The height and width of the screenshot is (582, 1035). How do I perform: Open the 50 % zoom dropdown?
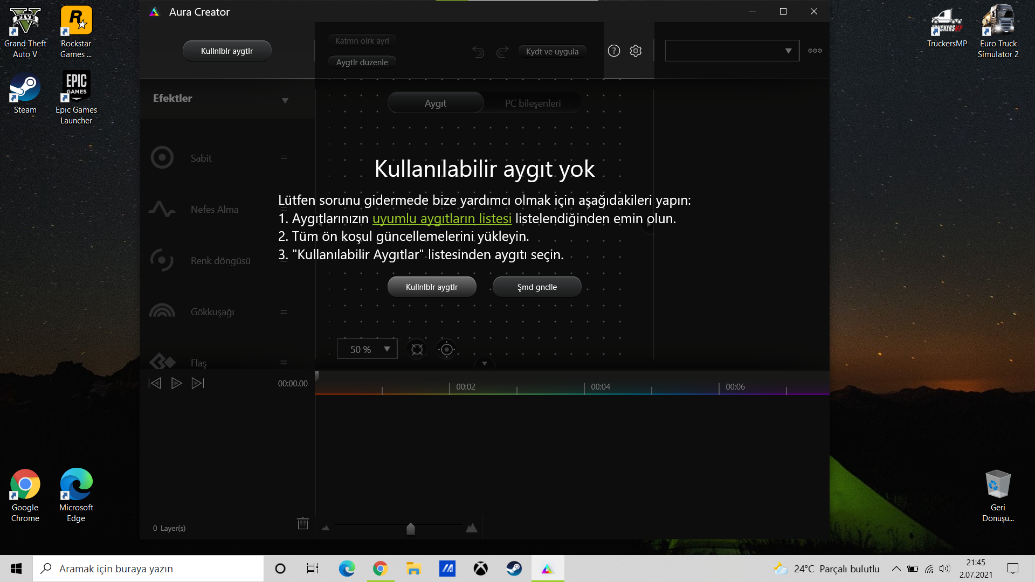pyautogui.click(x=367, y=349)
